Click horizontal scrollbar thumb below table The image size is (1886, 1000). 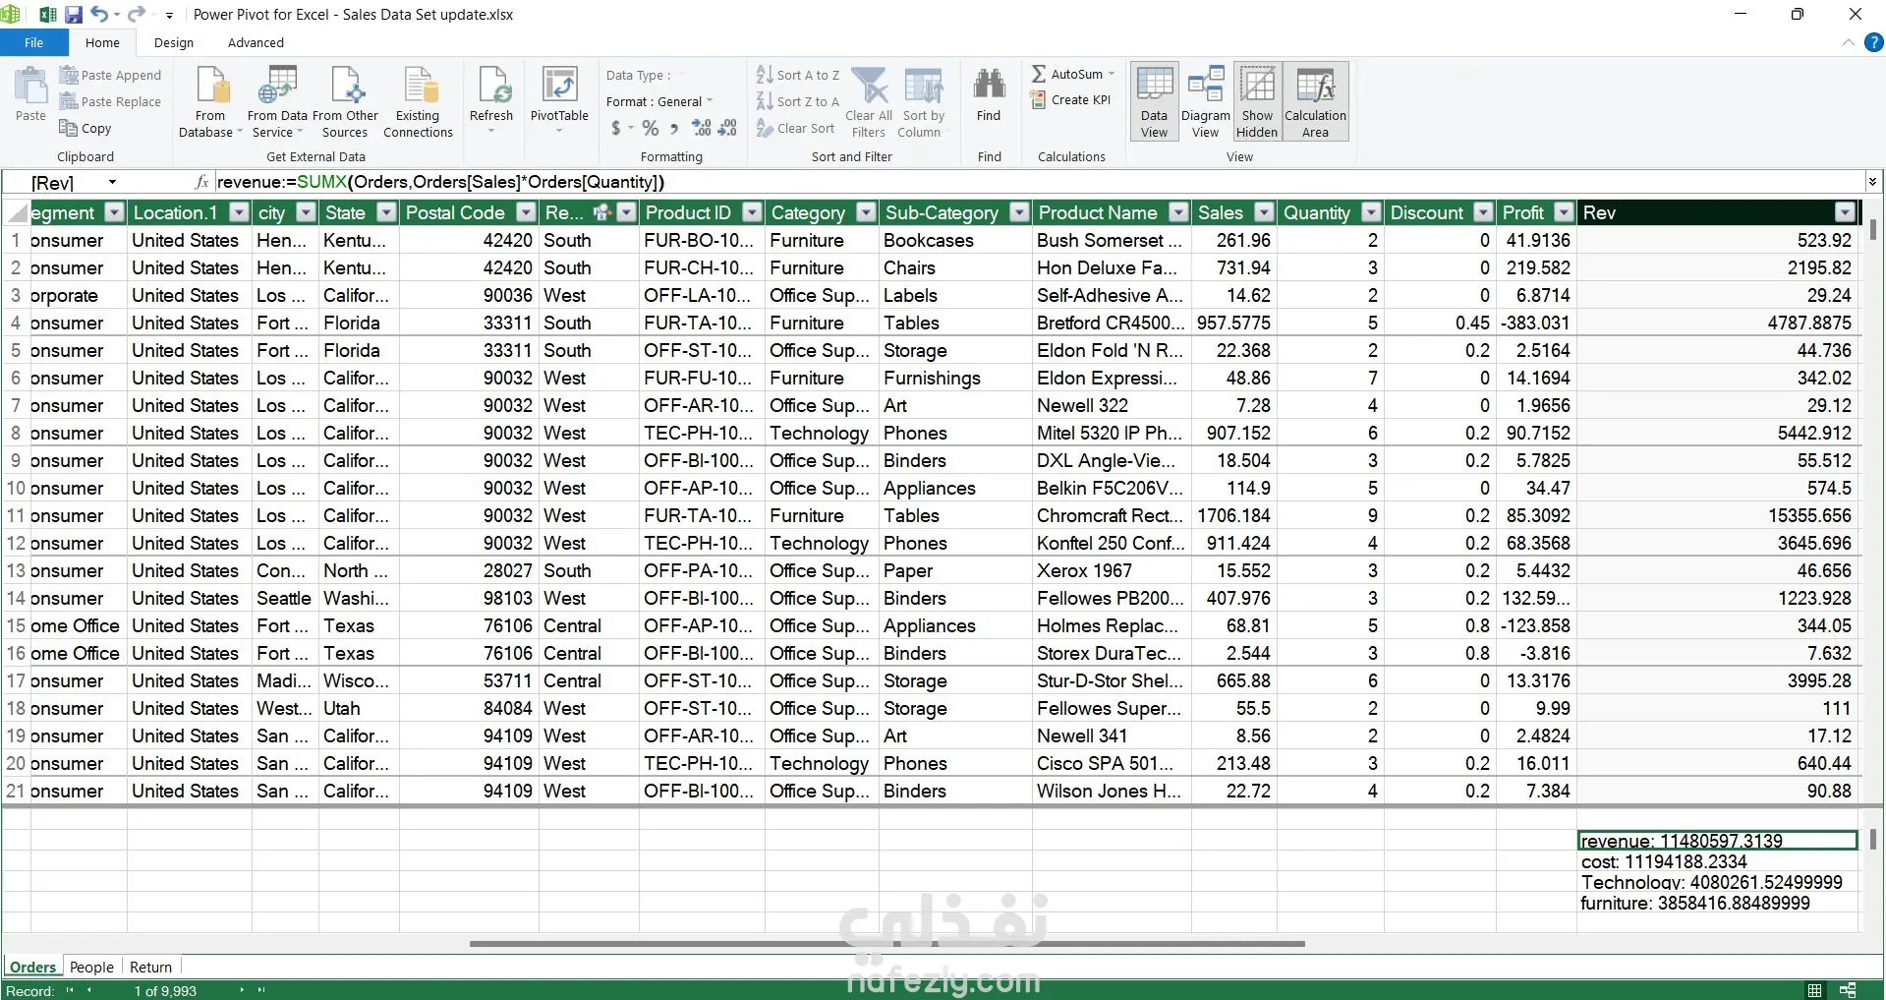coord(887,944)
